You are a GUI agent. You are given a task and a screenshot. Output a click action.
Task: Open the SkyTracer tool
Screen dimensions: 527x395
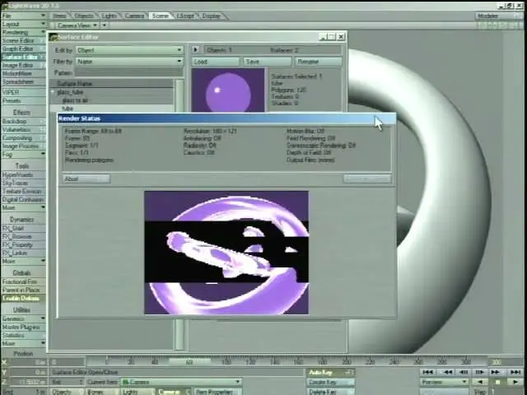pyautogui.click(x=24, y=183)
